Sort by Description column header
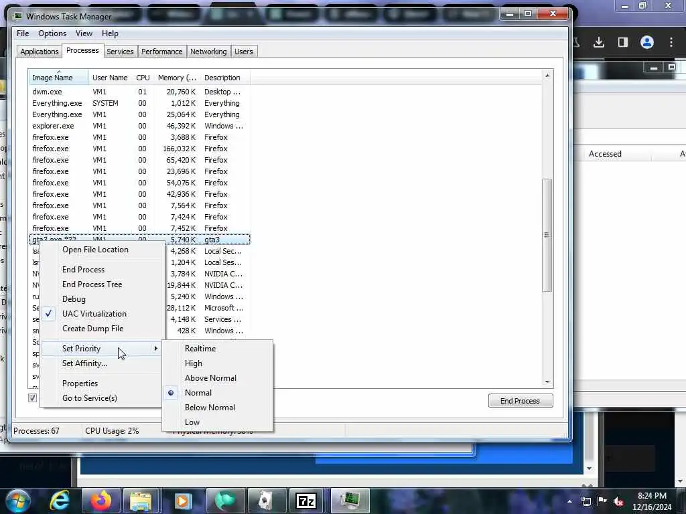The image size is (686, 514). 225,78
